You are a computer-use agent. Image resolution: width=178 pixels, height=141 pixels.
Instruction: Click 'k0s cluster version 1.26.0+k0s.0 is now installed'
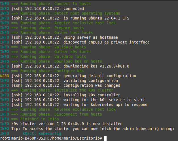coord(67,124)
